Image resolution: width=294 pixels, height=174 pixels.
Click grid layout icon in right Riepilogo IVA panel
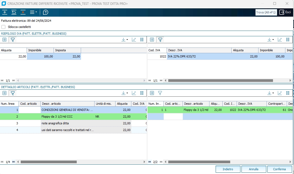(x=288, y=40)
